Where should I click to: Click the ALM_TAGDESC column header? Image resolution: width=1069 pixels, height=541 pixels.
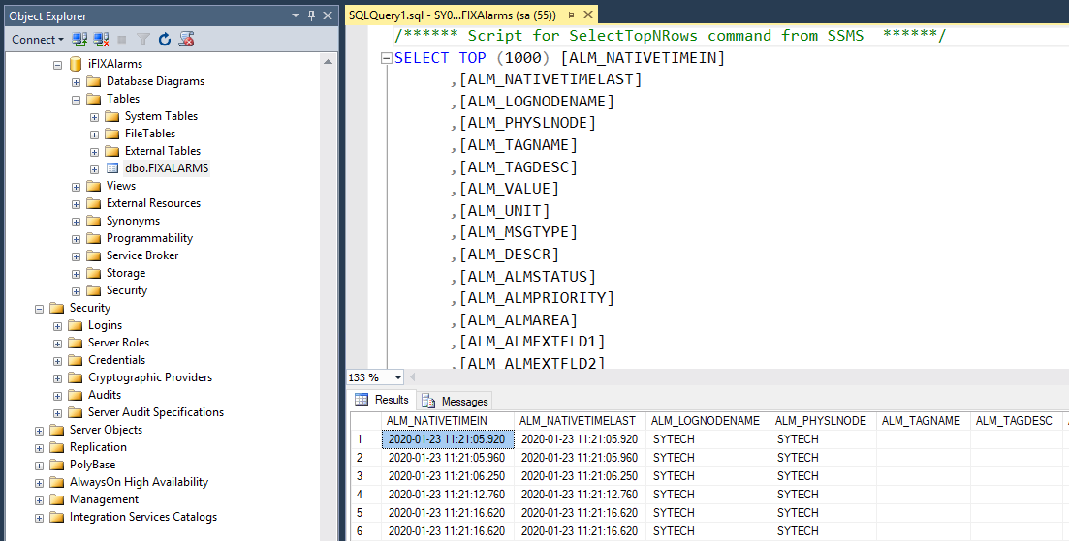click(x=1017, y=421)
